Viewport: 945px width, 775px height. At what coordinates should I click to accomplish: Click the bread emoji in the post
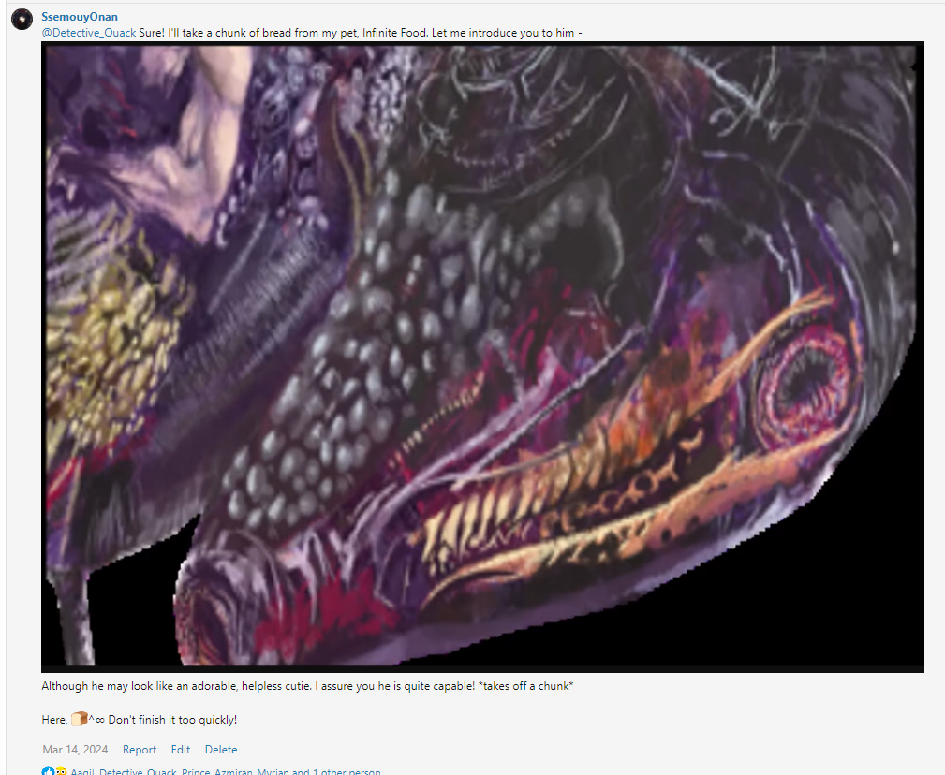pyautogui.click(x=79, y=719)
